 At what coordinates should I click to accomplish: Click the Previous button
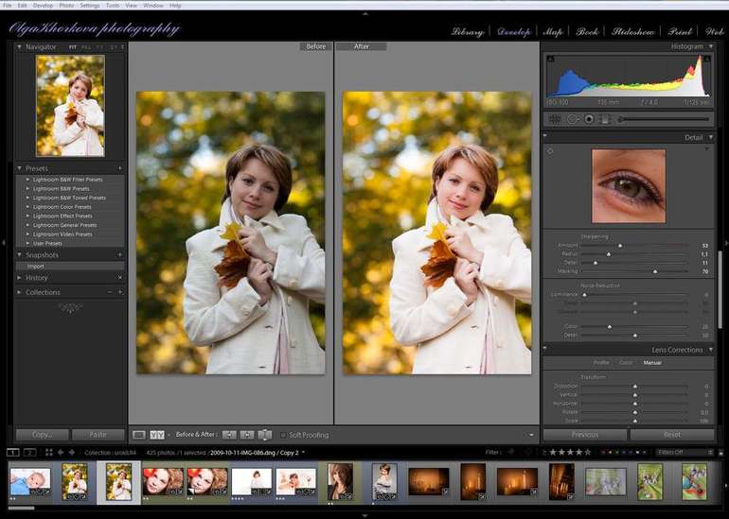coord(584,435)
